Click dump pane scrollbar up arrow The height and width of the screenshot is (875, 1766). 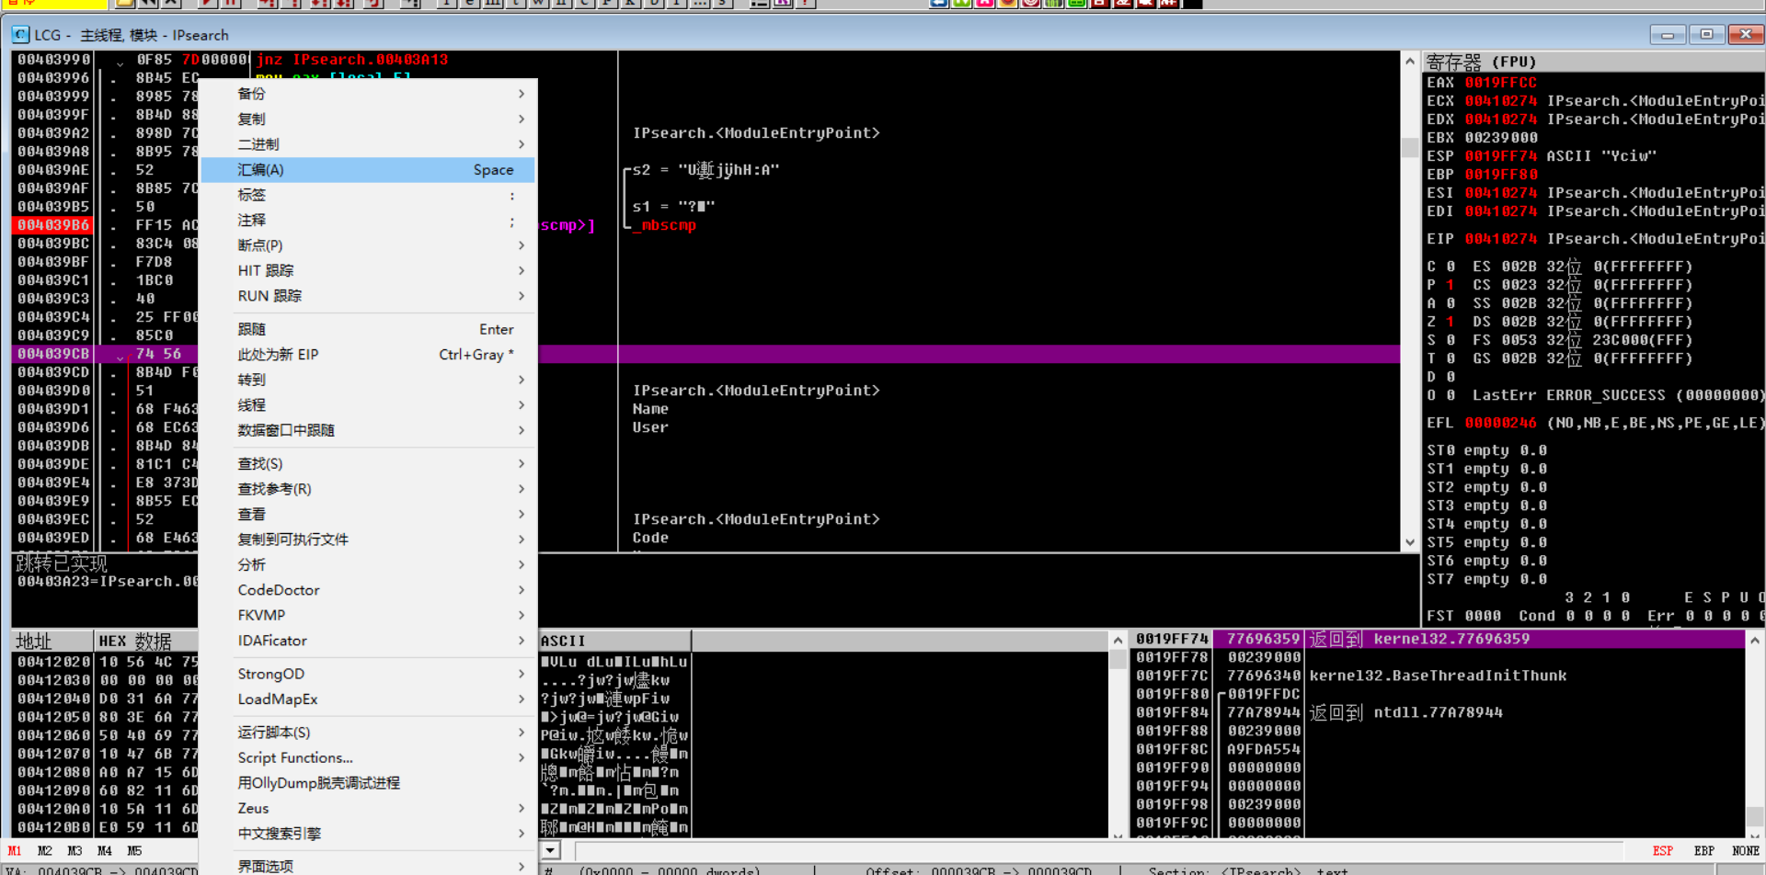[x=1118, y=641]
